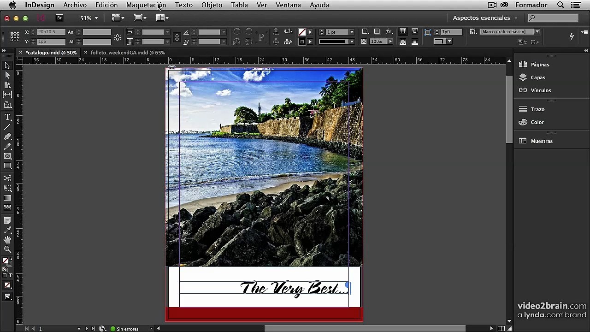The width and height of the screenshot is (590, 332).
Task: Open Marco gráfico básico object style dropdown
Action: pyautogui.click(x=537, y=32)
